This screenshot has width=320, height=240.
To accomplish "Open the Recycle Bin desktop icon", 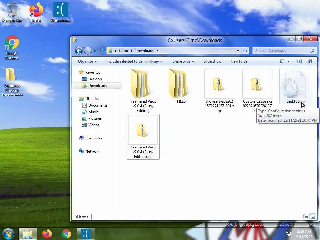I will (x=12, y=12).
